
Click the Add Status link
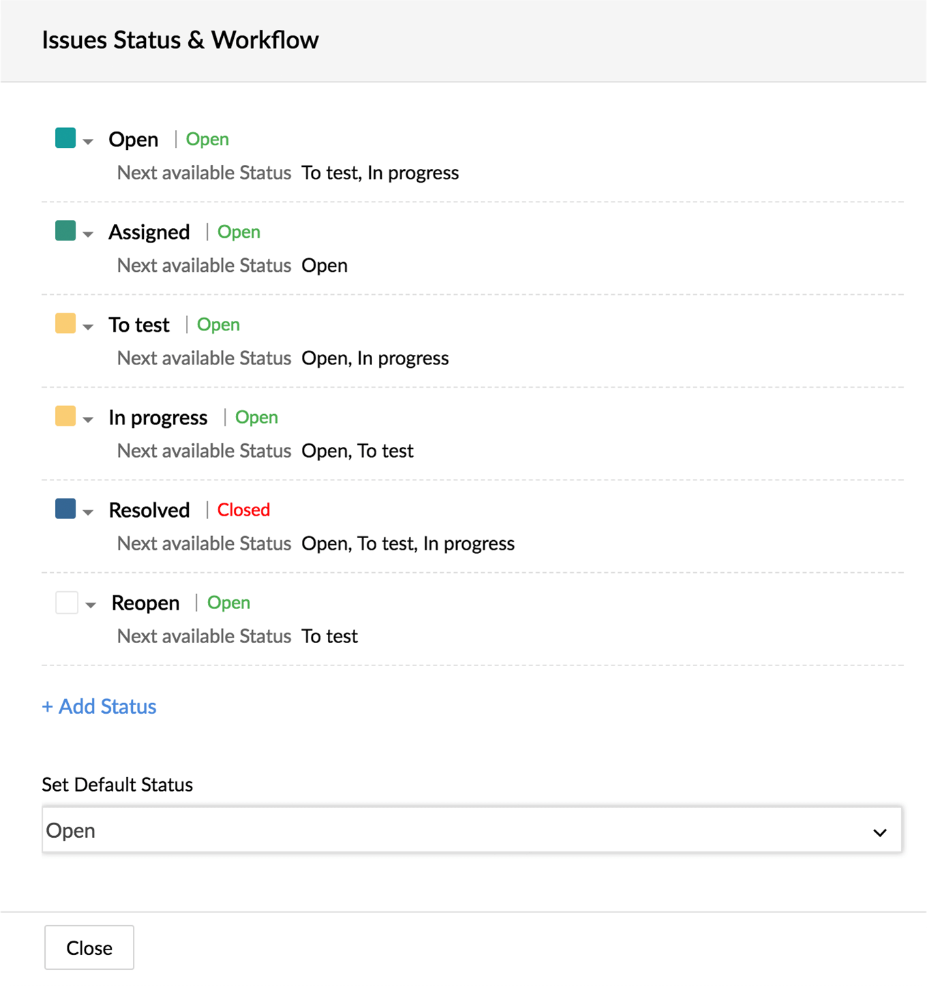click(x=100, y=706)
